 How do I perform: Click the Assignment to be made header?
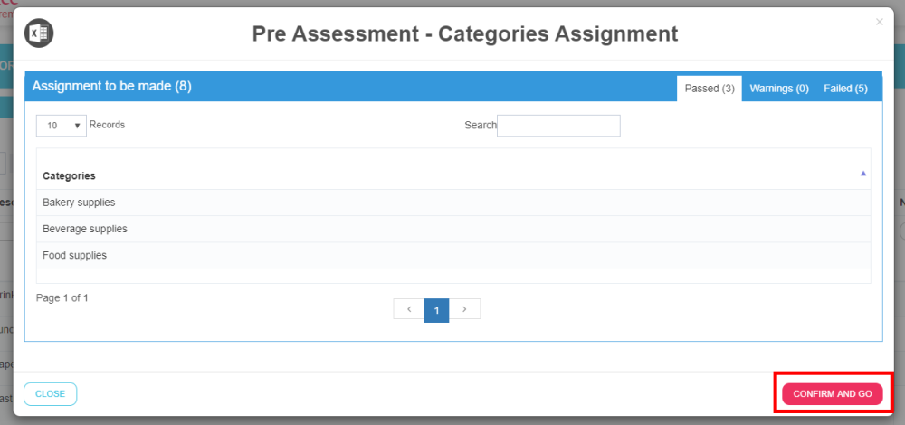112,86
